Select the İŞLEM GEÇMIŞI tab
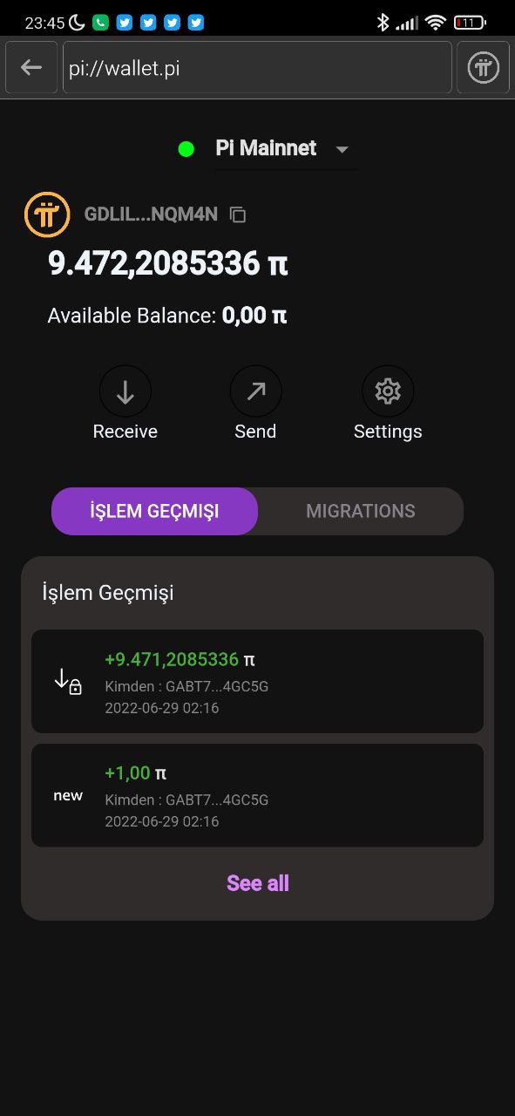The height and width of the screenshot is (1116, 515). [154, 511]
